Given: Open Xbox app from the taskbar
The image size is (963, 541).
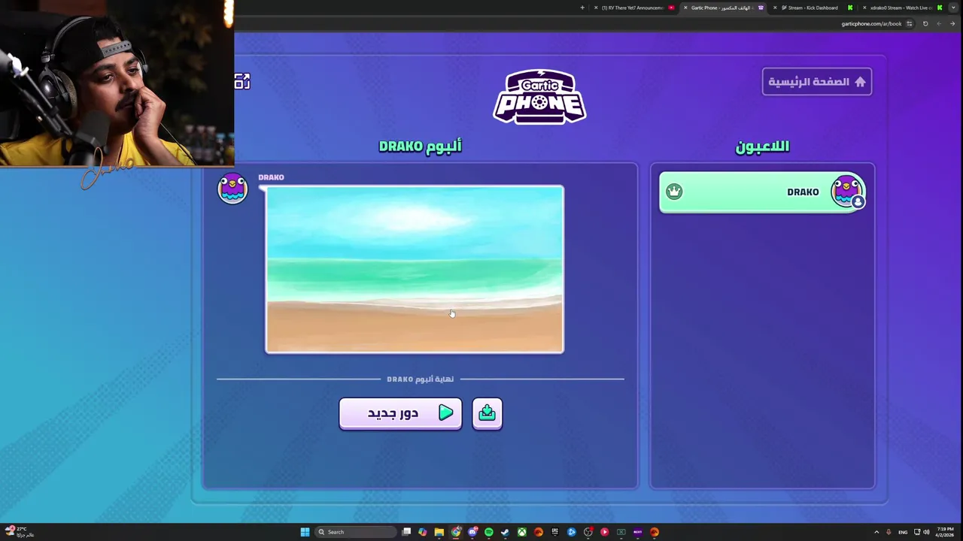Looking at the screenshot, I should coord(522,532).
